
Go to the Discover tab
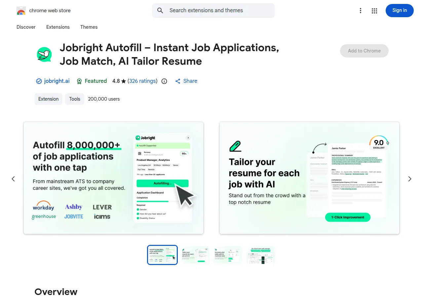click(26, 27)
